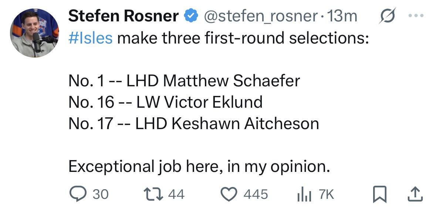Image resolution: width=436 pixels, height=211 pixels.
Task: Click the Stefen Rosner display name
Action: (x=124, y=17)
